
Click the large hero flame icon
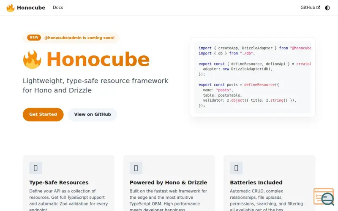coord(32,60)
